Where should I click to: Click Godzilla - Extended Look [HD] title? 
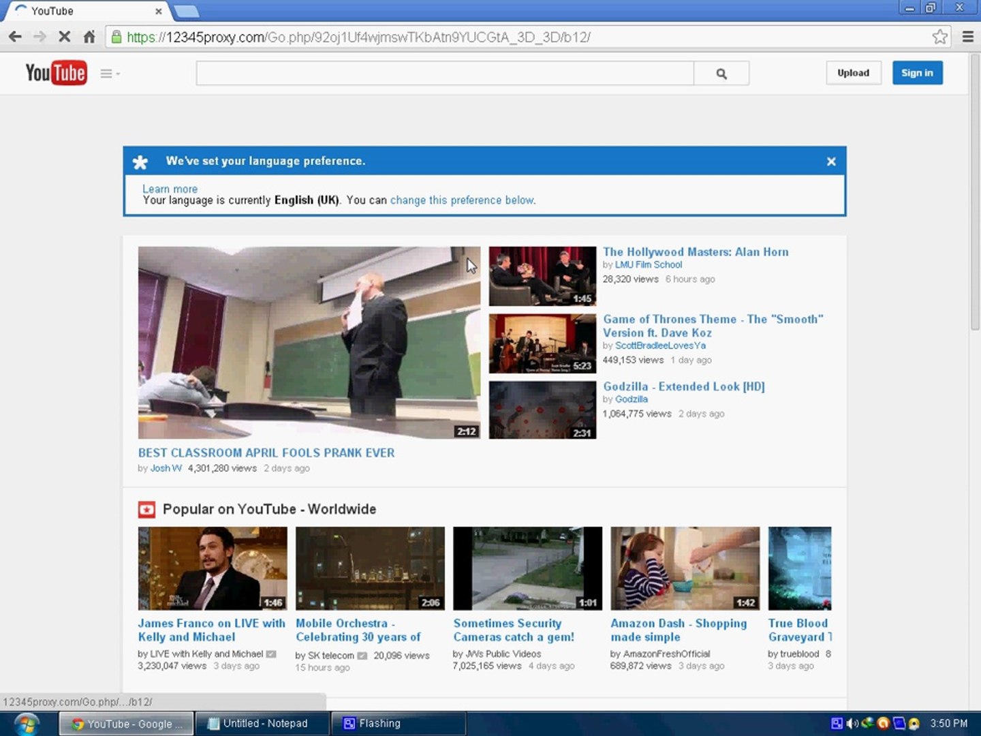pos(684,387)
